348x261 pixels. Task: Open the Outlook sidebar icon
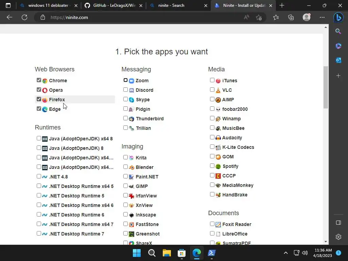pos(338,60)
